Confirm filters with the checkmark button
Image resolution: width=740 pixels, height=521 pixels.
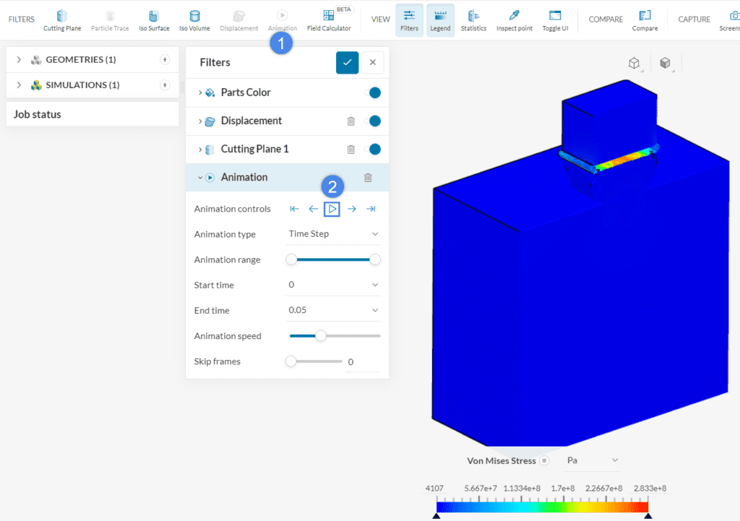click(x=347, y=63)
